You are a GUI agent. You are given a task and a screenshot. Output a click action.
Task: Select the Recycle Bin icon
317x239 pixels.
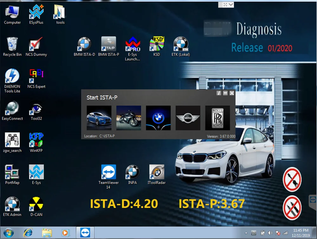click(12, 46)
